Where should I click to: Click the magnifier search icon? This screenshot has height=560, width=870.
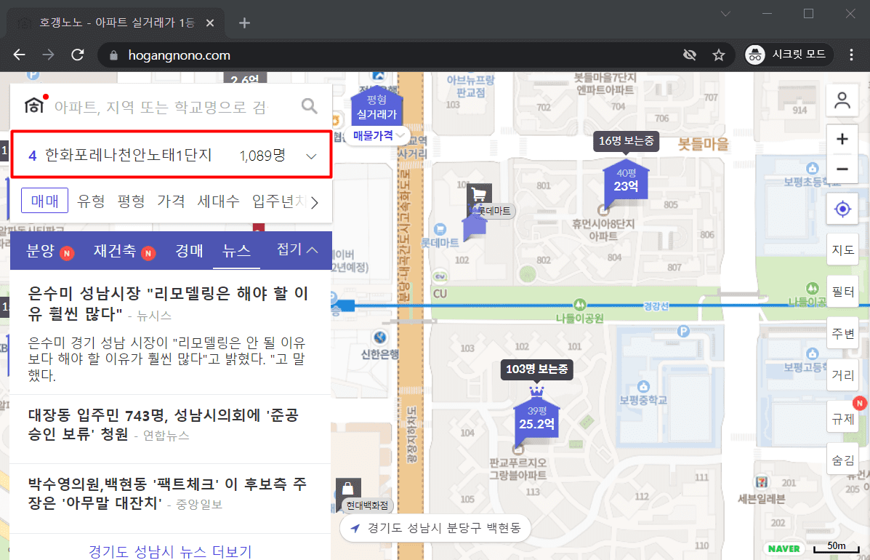[310, 107]
